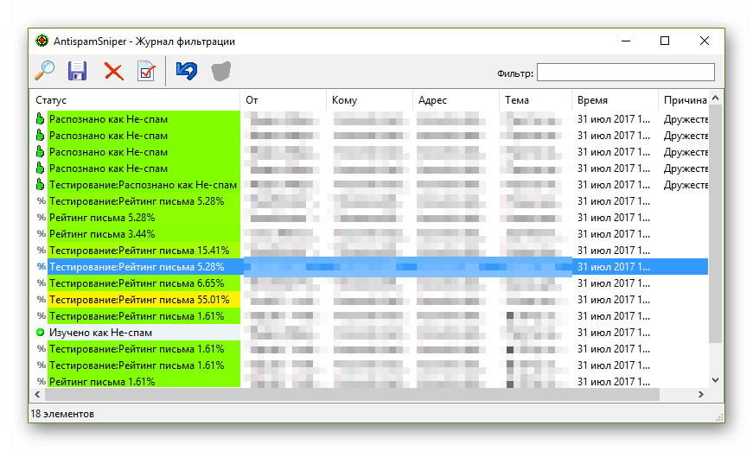Screen dimensions: 753x451
Task: Delete entries with the red X icon
Action: coord(114,72)
